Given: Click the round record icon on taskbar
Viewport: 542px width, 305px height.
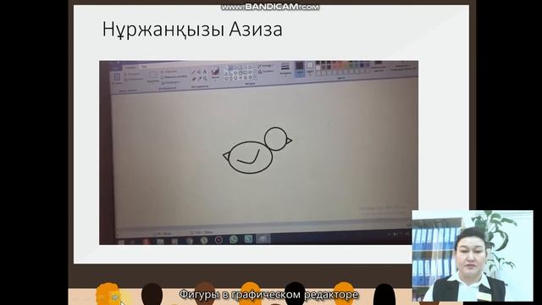Looking at the screenshot, I should 218,240.
